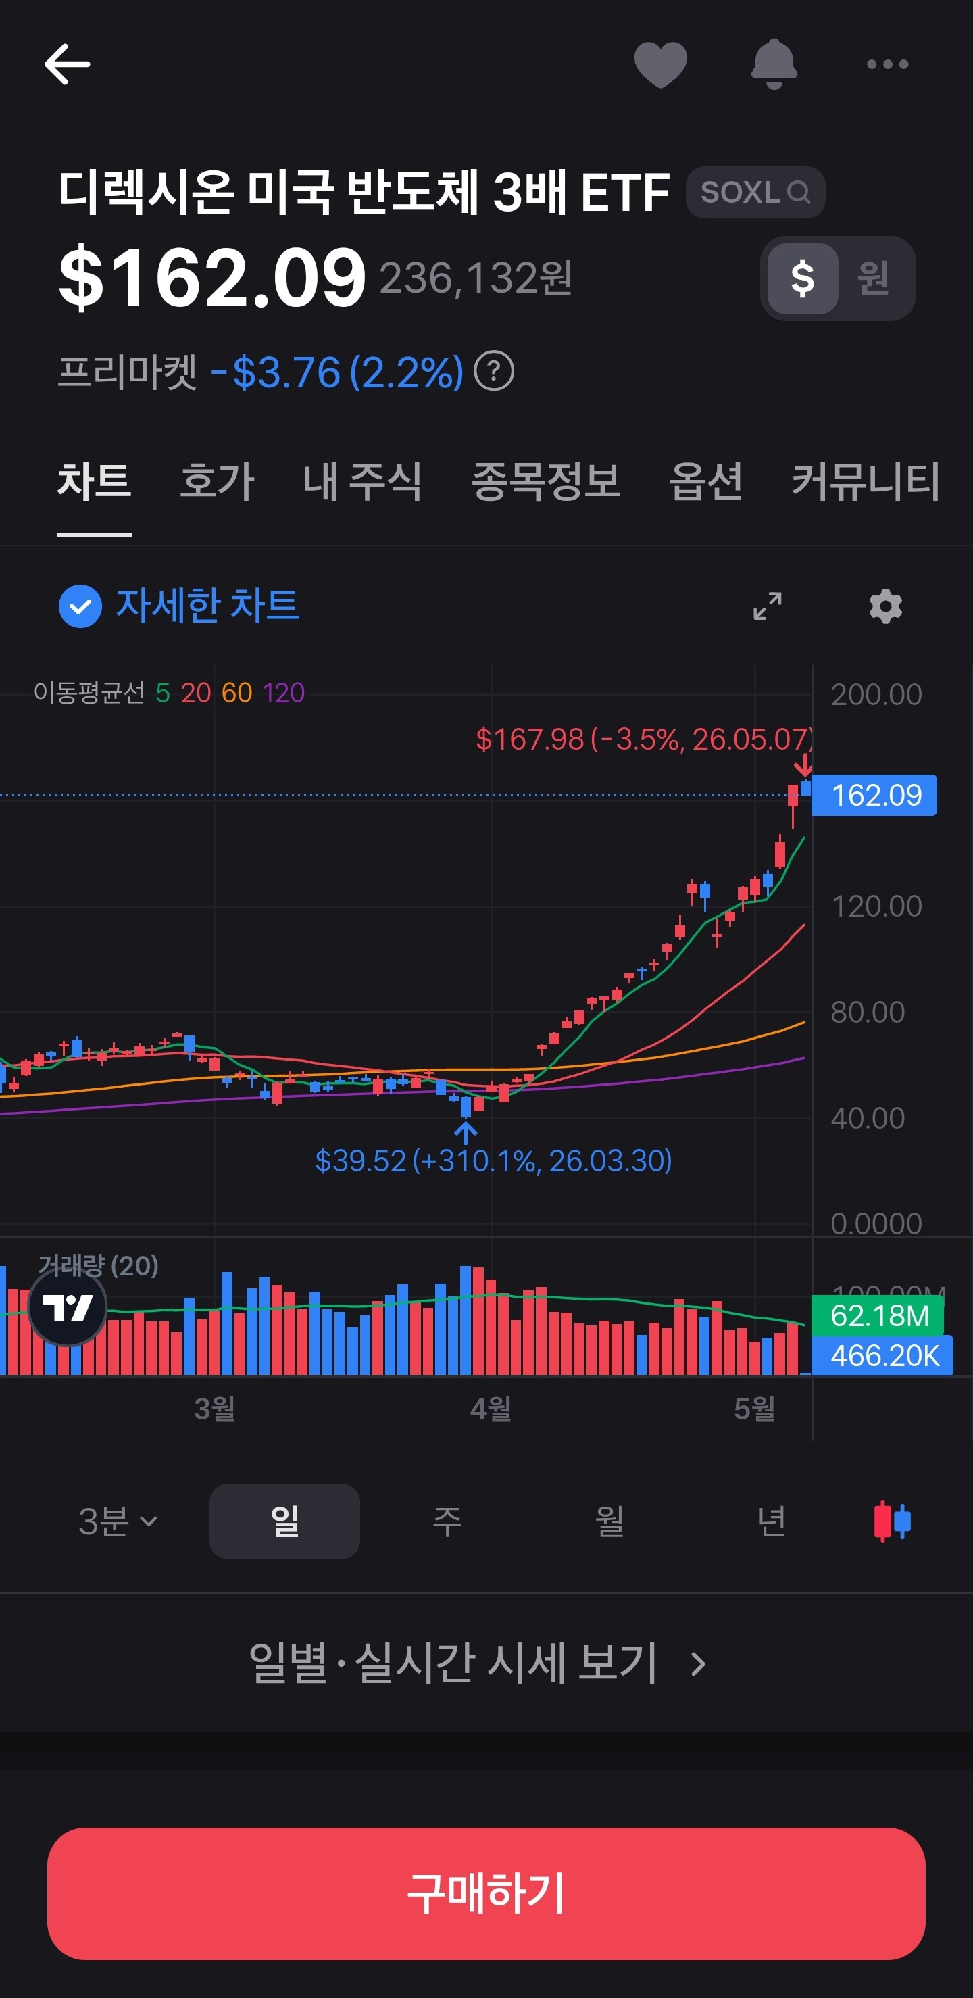Tap the 62.18M volume average label
Image resolution: width=973 pixels, height=1998 pixels.
coord(878,1315)
